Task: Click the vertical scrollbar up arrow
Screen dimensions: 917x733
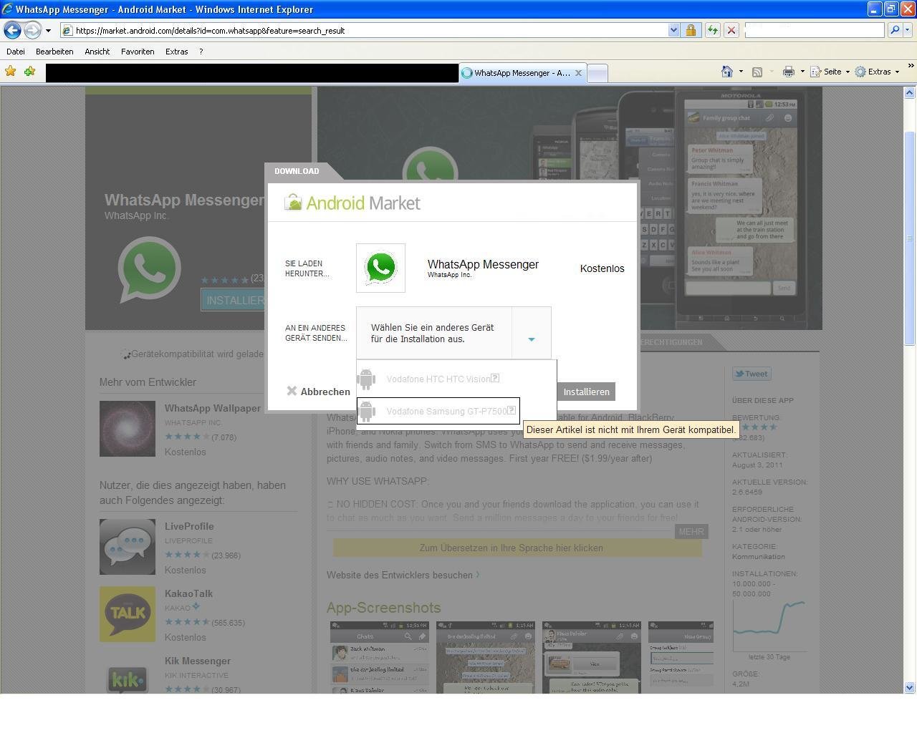Action: pyautogui.click(x=910, y=92)
